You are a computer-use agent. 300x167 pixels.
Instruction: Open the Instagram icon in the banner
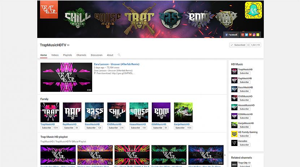click(x=254, y=35)
